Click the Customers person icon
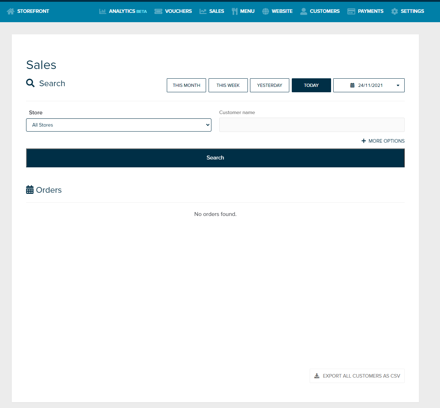The image size is (440, 408). click(x=304, y=11)
